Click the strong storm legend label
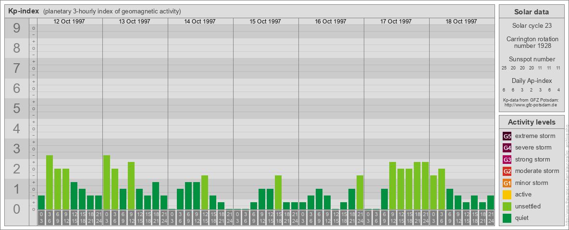 coord(532,160)
